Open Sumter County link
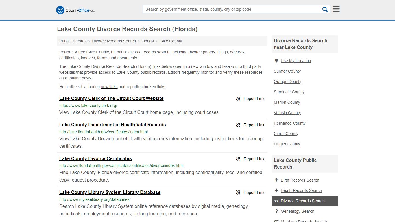 click(x=287, y=71)
